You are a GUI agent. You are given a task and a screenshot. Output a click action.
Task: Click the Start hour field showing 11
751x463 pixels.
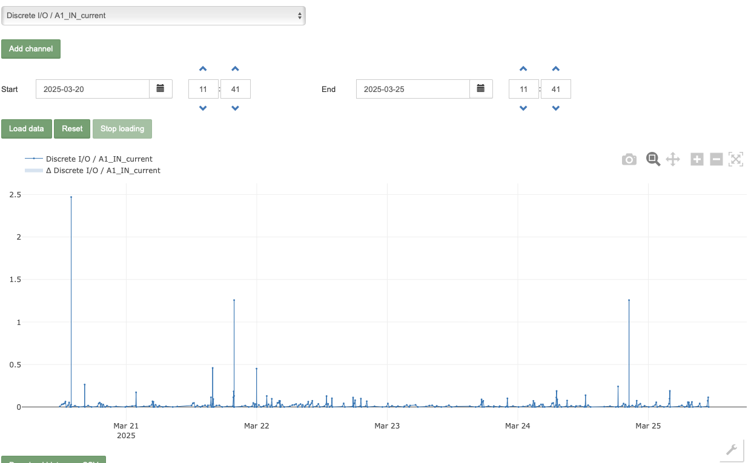click(x=203, y=89)
